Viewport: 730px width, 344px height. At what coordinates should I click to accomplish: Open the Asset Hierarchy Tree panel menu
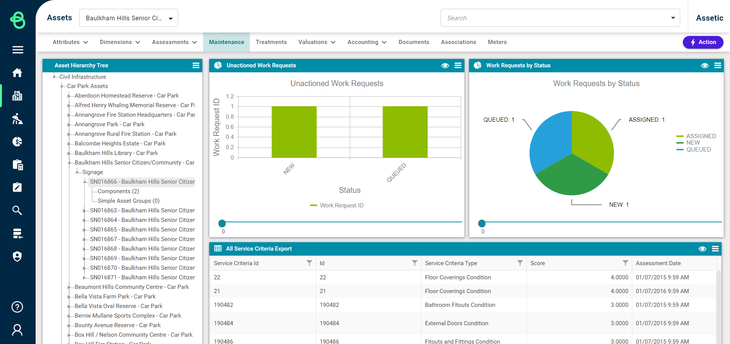[x=196, y=65]
